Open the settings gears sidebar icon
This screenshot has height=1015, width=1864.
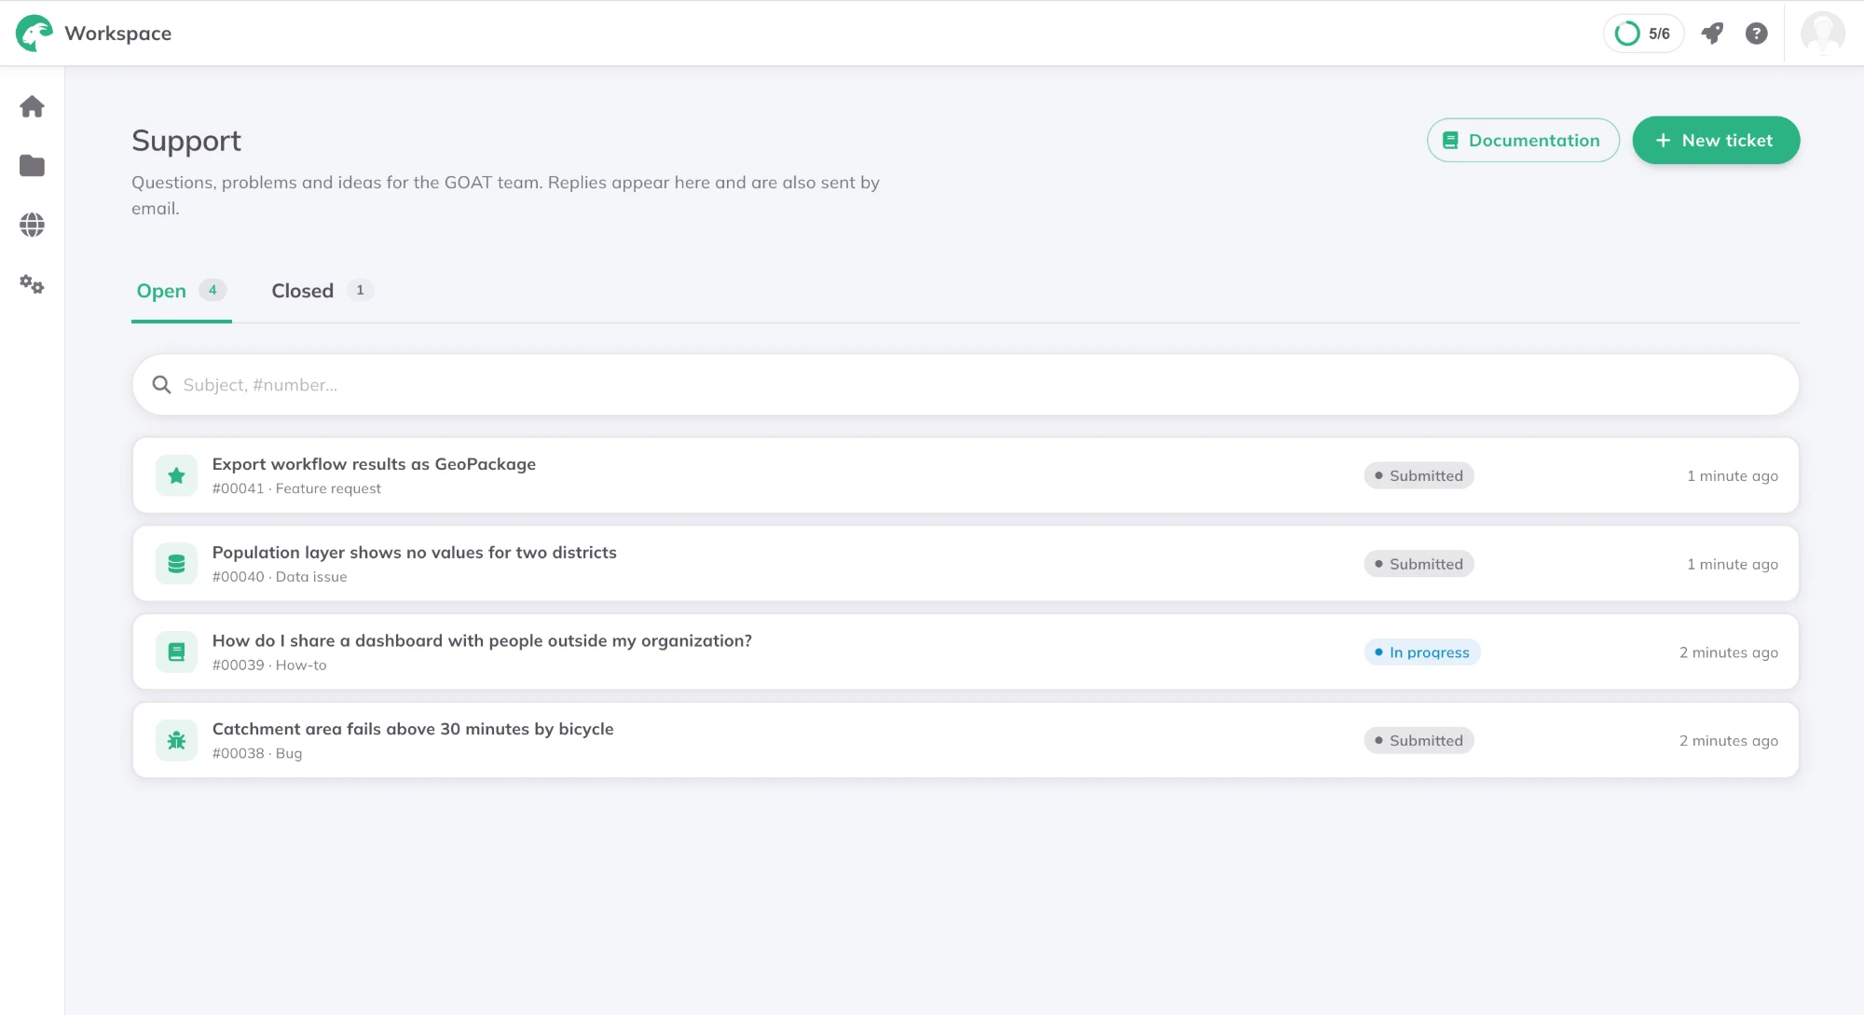pos(32,284)
